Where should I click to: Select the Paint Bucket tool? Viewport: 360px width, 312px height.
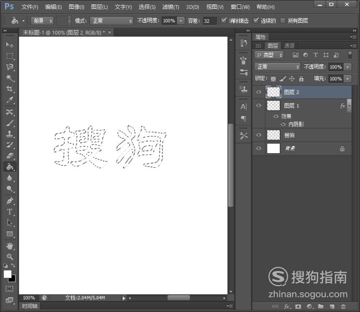point(9,167)
